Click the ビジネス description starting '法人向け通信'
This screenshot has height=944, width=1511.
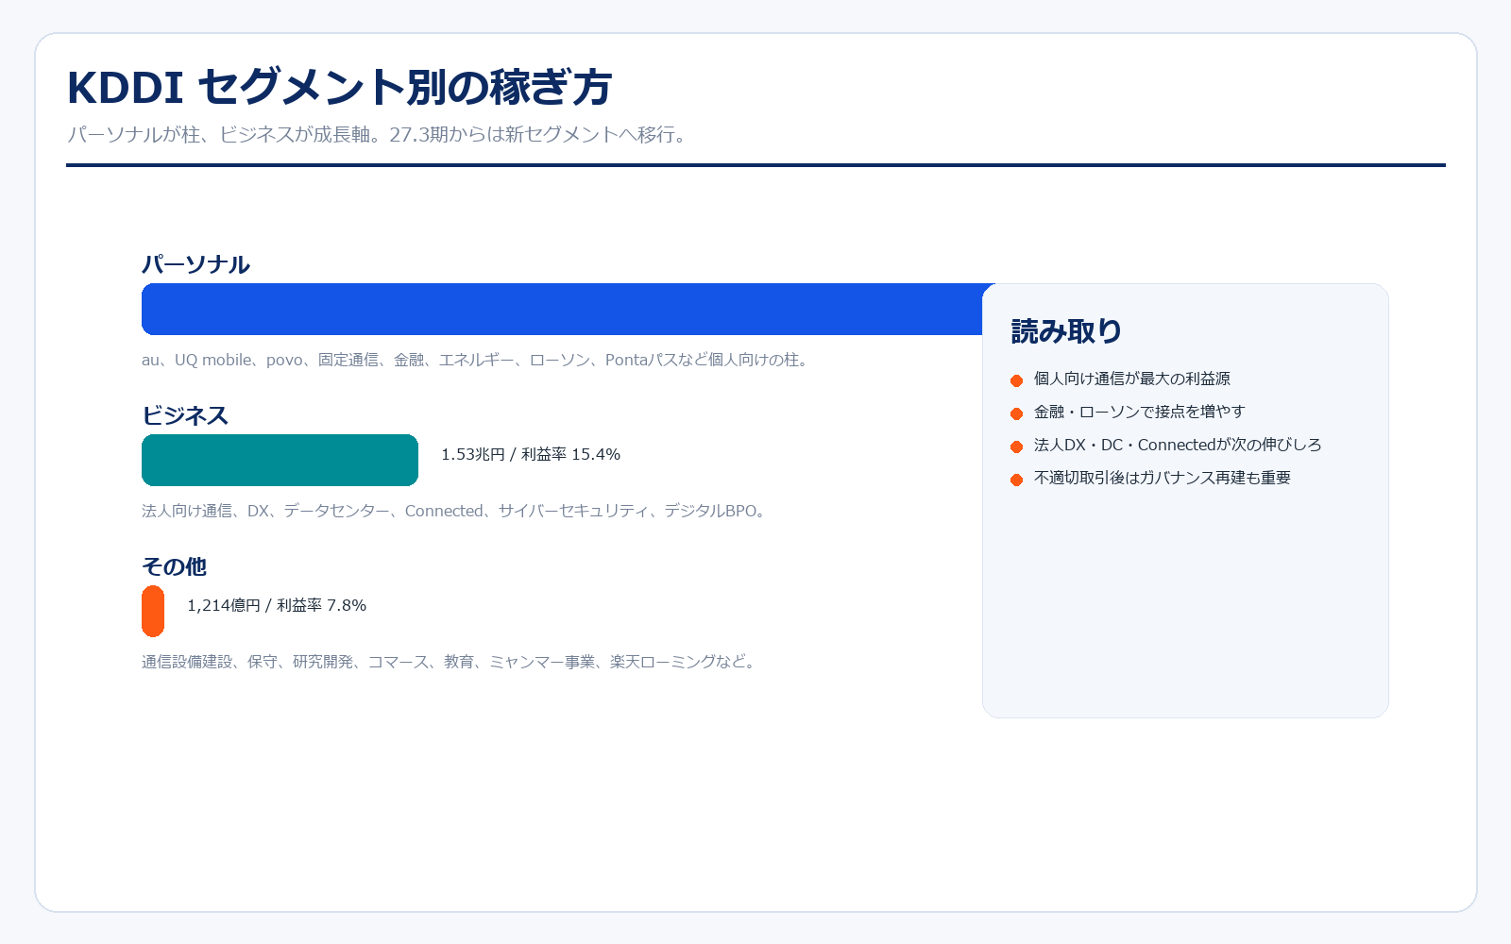[456, 511]
